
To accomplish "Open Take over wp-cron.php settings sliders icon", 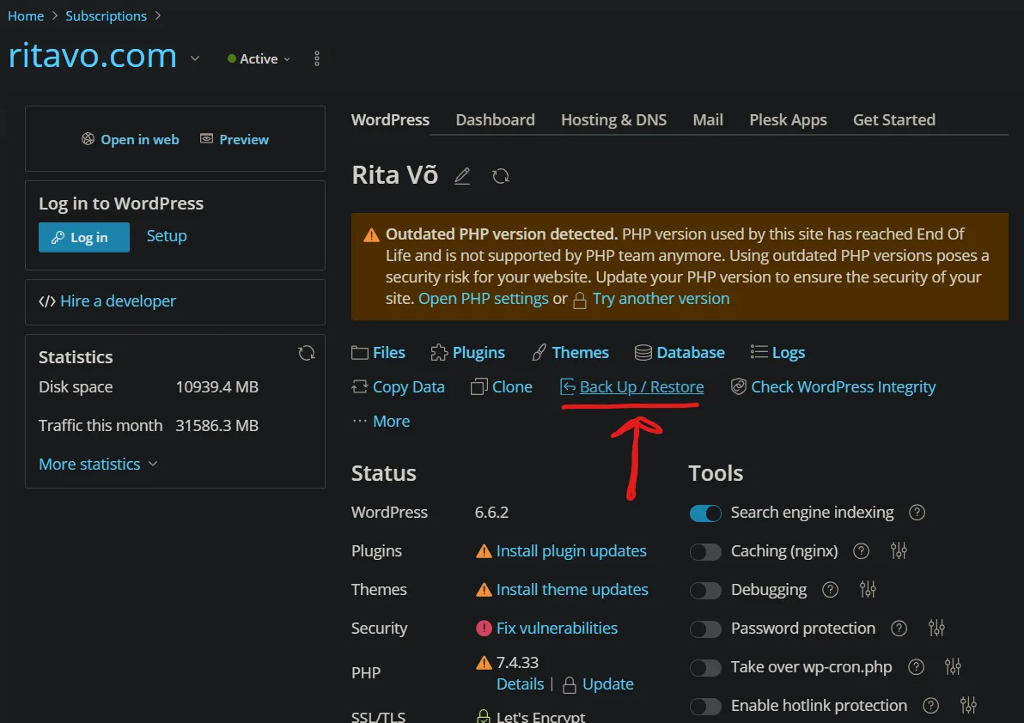I will pos(953,666).
